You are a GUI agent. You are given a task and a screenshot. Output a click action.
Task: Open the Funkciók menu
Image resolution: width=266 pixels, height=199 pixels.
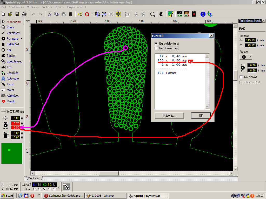click(47, 7)
